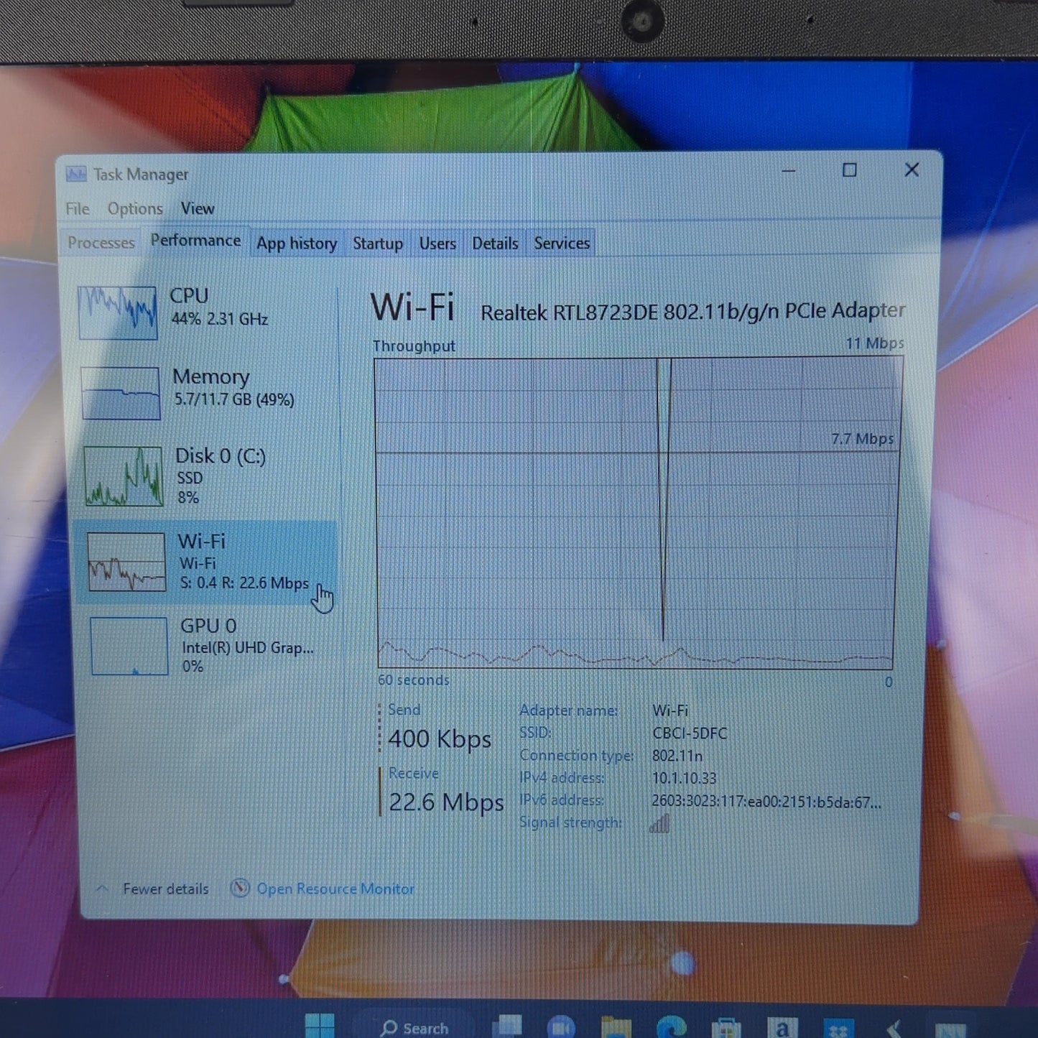This screenshot has width=1038, height=1038.
Task: Open Microsoft Store from the taskbar
Action: point(726,1028)
